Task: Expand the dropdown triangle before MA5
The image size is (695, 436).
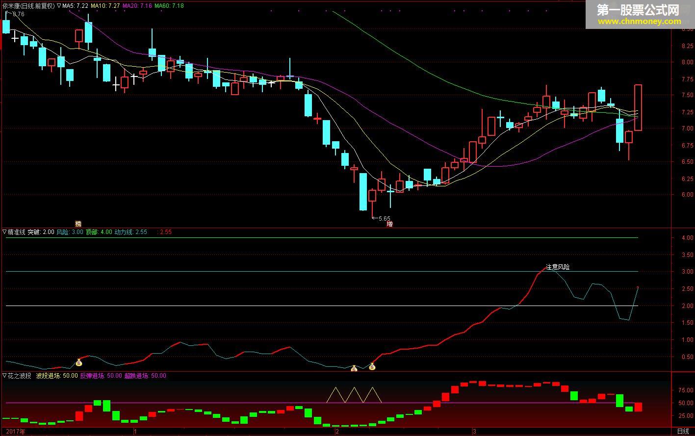Action: [59, 6]
